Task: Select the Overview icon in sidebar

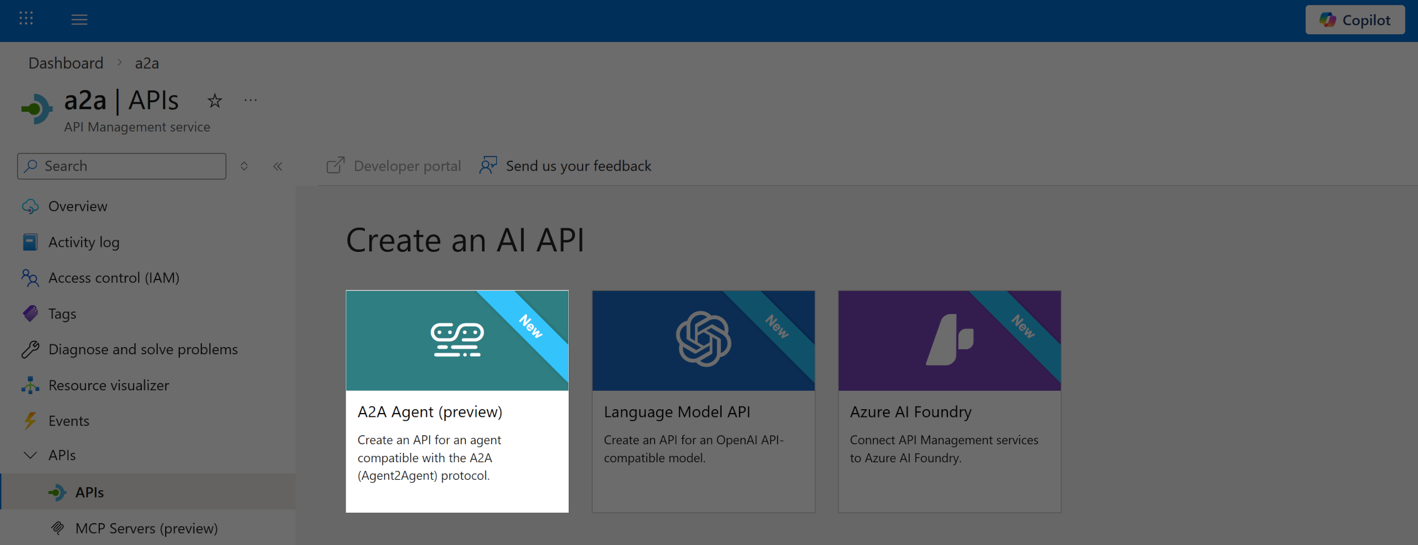Action: tap(31, 205)
